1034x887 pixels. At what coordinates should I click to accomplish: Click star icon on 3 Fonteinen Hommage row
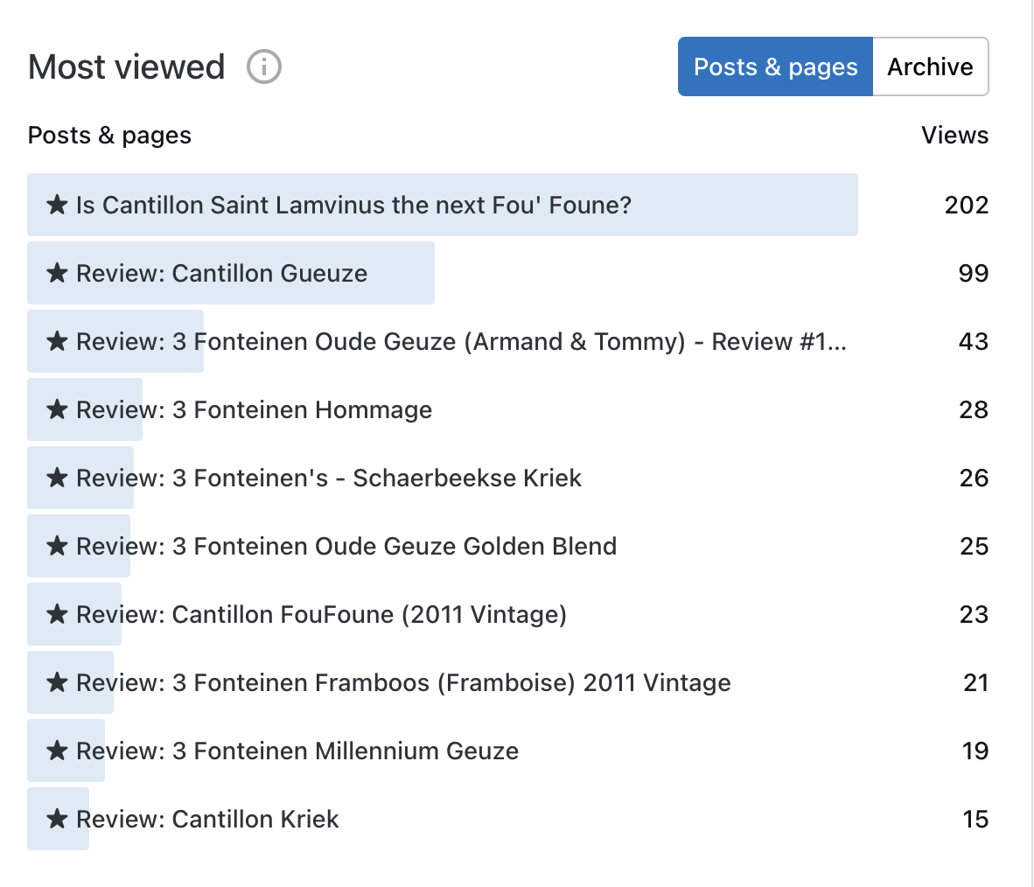[57, 409]
